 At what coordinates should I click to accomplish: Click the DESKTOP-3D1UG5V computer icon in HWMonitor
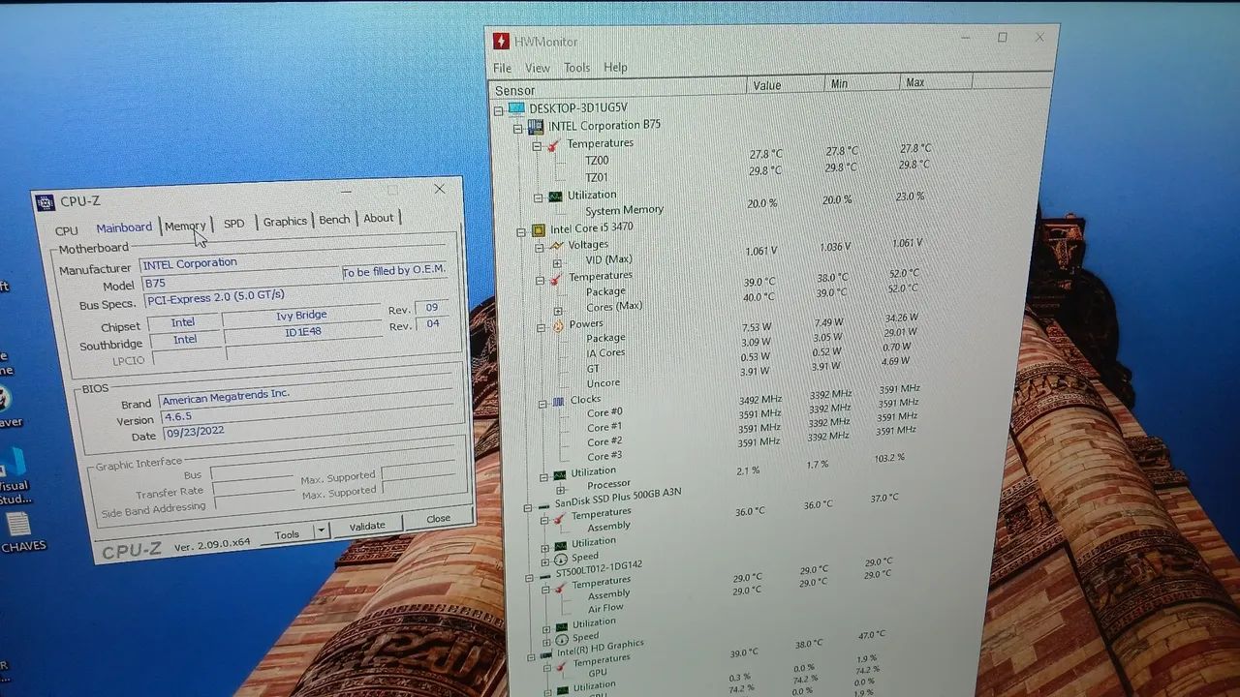point(516,108)
